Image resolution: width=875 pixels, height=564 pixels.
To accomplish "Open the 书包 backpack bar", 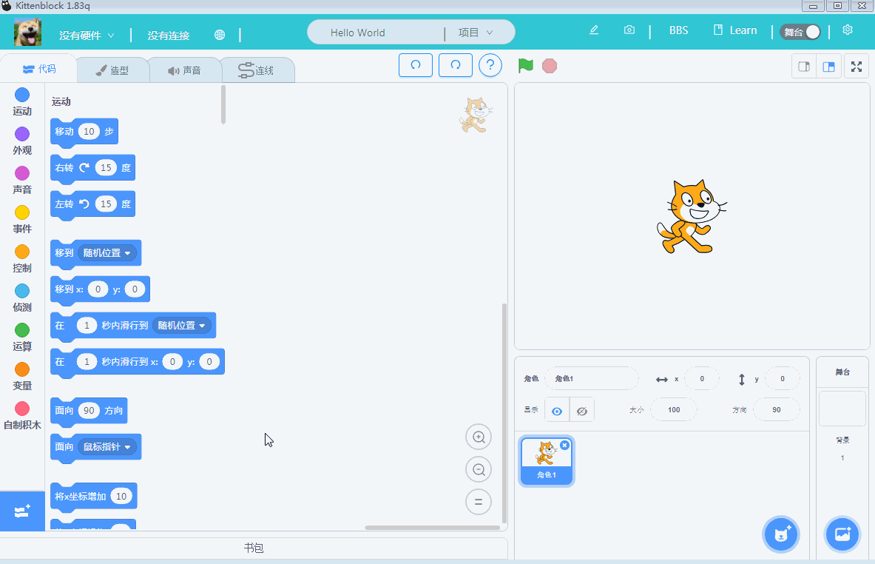I will click(x=254, y=548).
